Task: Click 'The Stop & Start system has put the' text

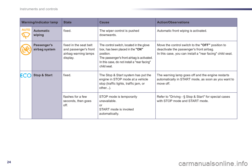Action: (125, 75)
